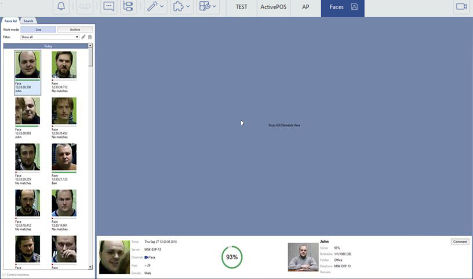Screen dimensions: 473x279
Task: Switch work mode to Live
Action: (38, 29)
